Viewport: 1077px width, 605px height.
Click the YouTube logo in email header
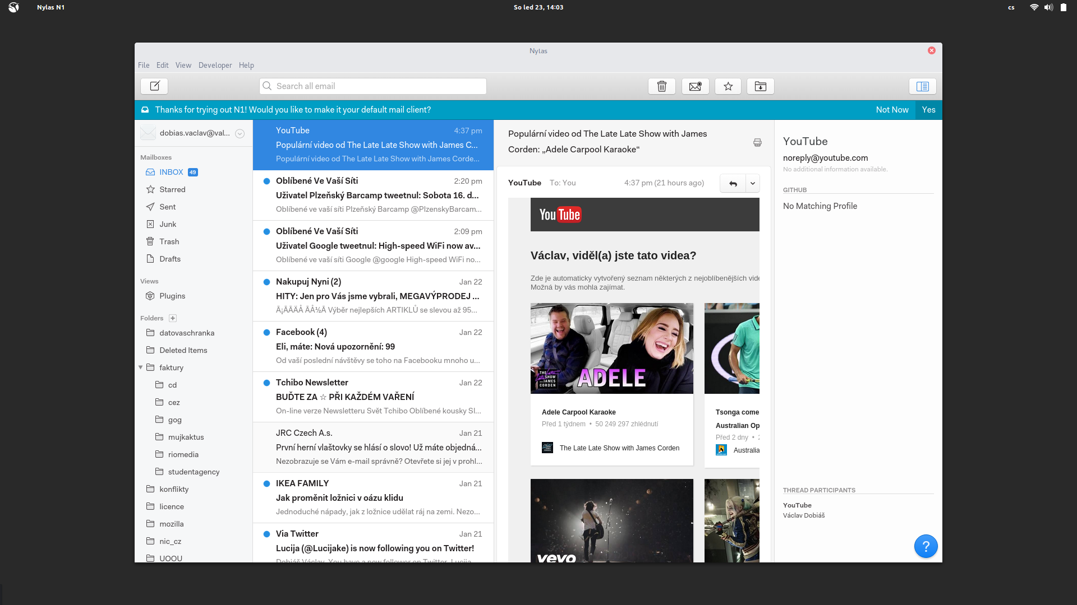click(x=560, y=215)
